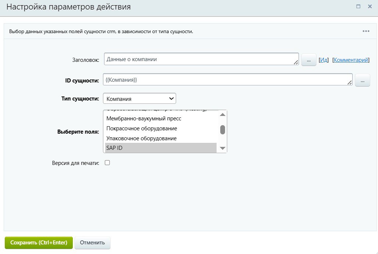
Task: Open the three-dots menu beside the action description
Action: point(366,31)
